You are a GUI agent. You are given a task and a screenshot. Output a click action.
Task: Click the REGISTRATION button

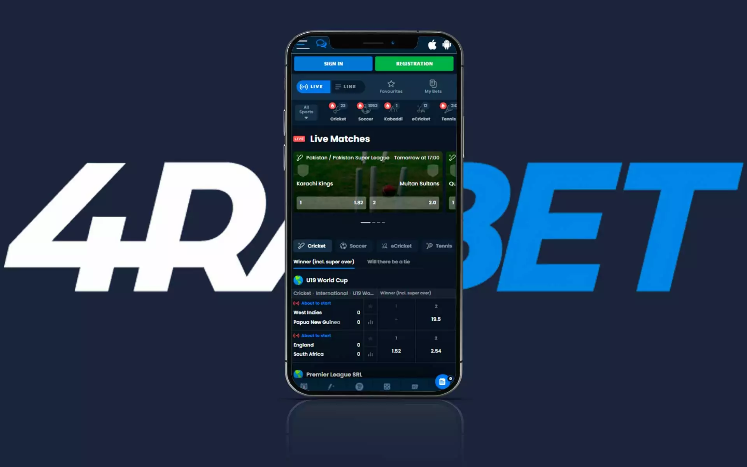pyautogui.click(x=414, y=63)
